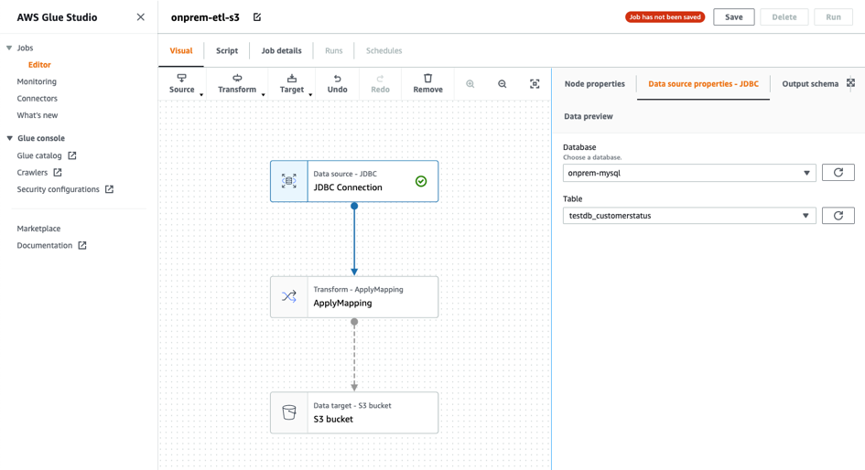Open the Editor page in sidebar
Image resolution: width=865 pixels, height=470 pixels.
[x=39, y=65]
